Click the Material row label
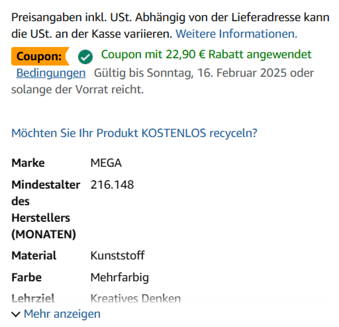The image size is (339, 327). coord(34,256)
